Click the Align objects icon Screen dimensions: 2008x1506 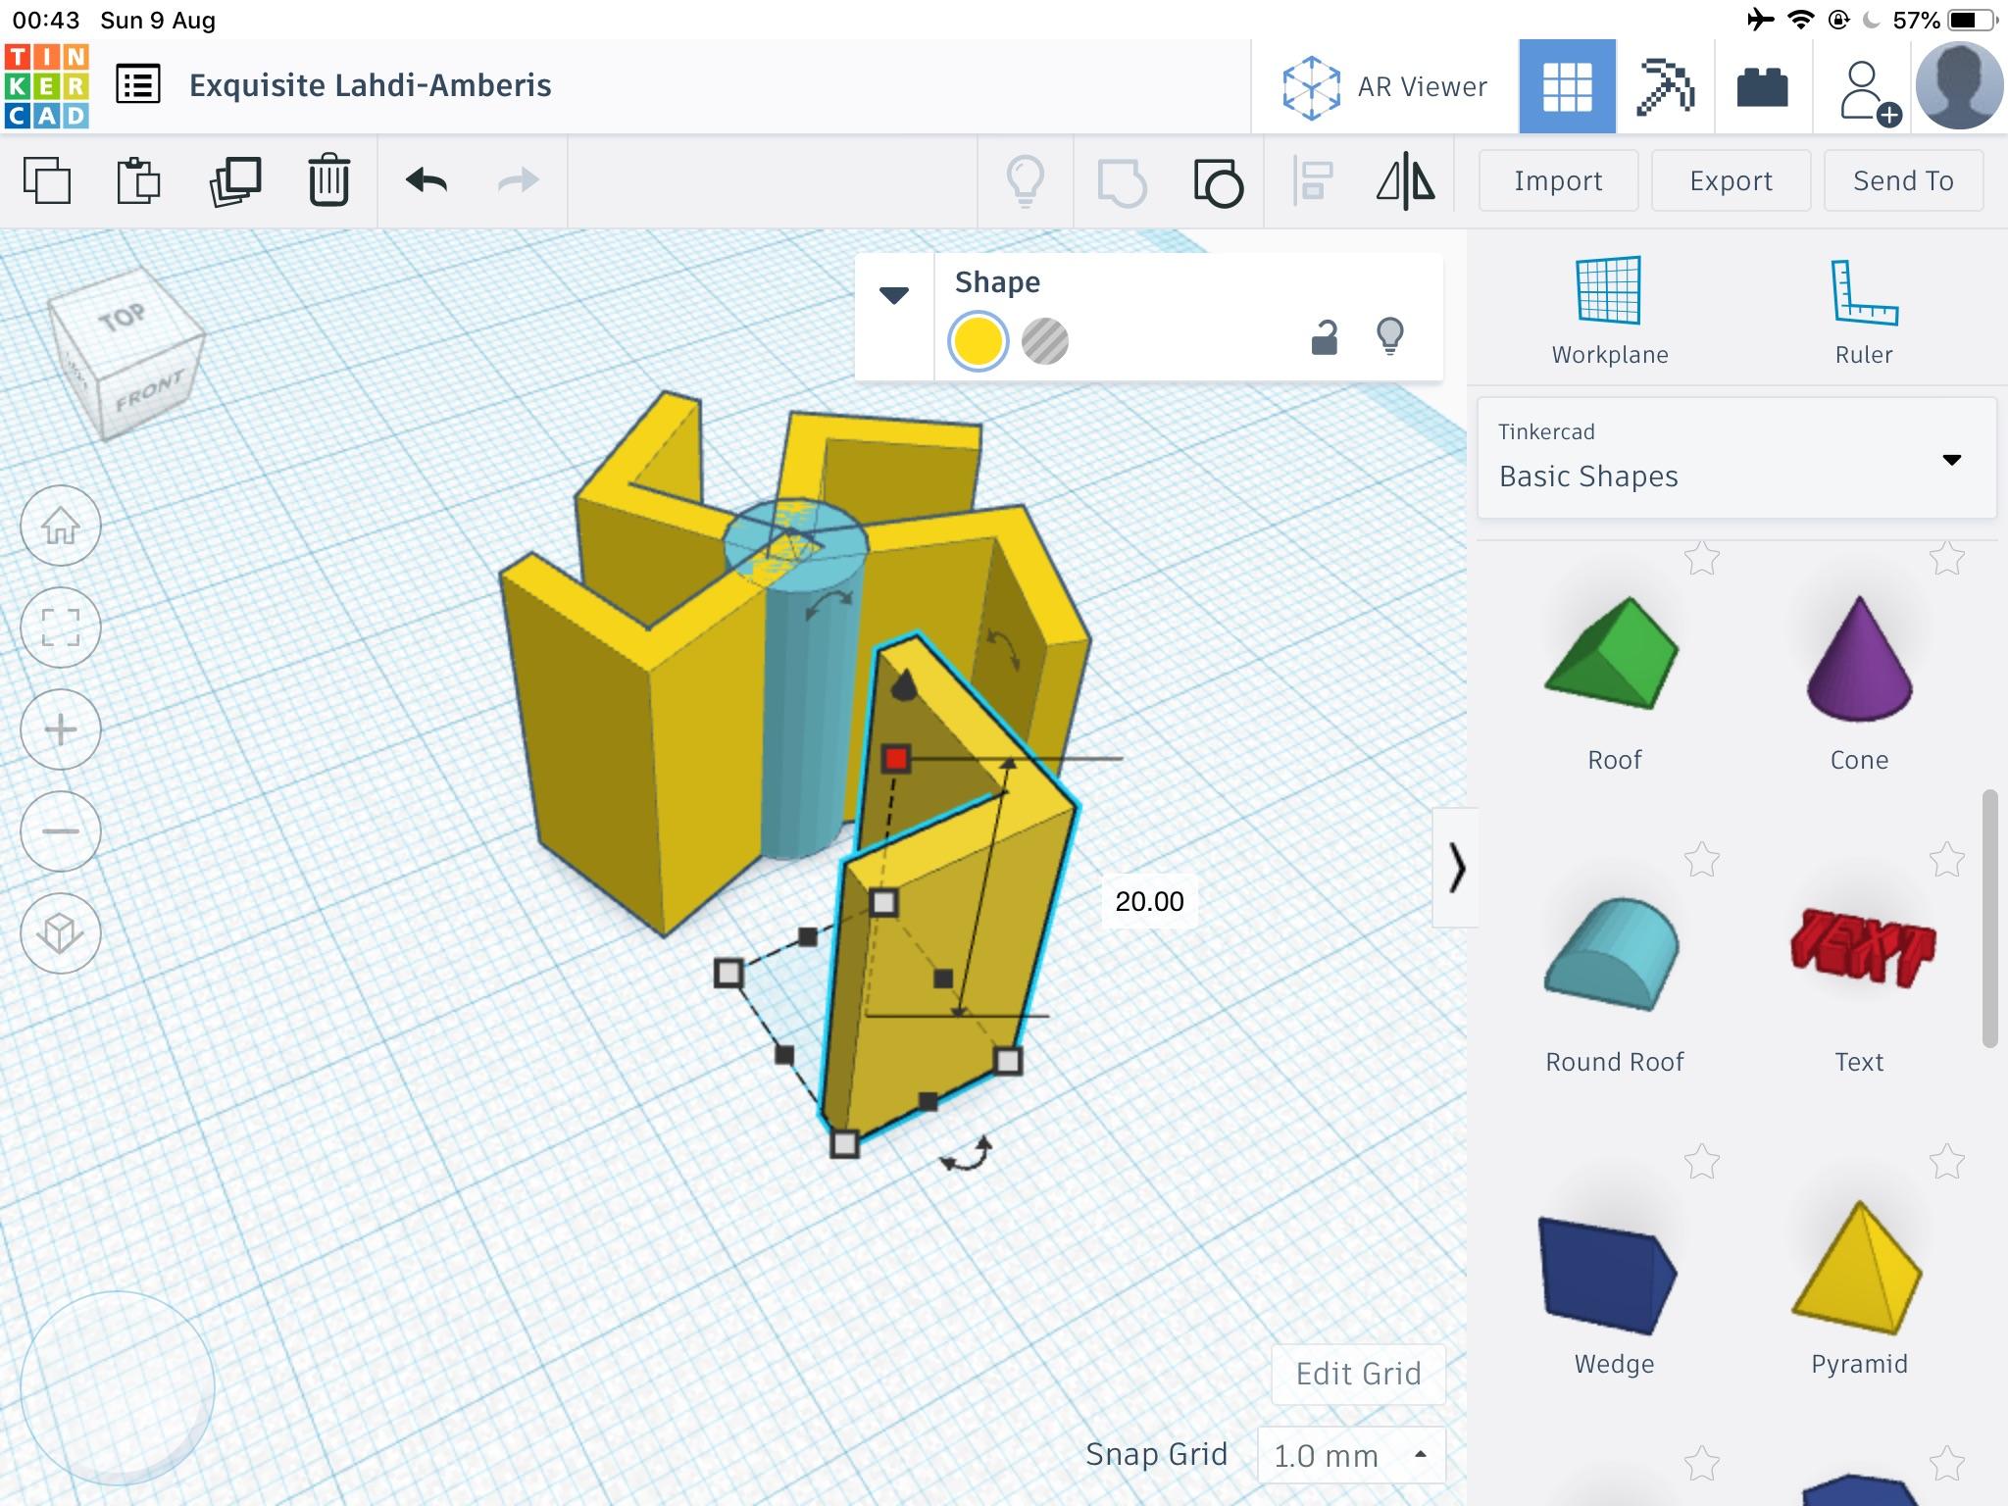(x=1316, y=178)
